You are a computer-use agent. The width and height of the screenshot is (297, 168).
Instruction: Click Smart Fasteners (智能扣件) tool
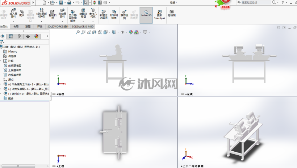coord(53,14)
